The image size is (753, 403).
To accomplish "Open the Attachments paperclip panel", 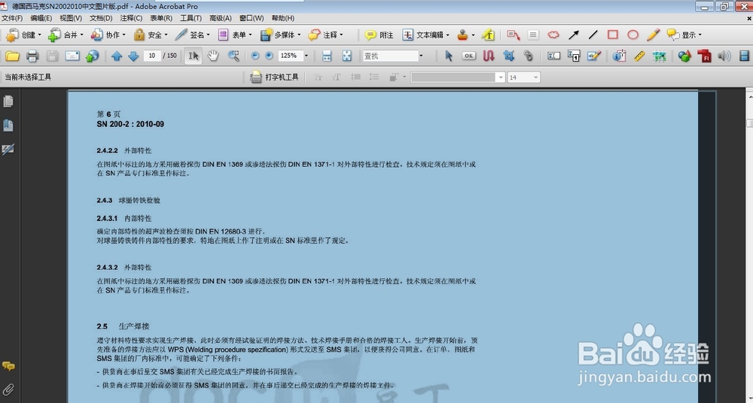I will [8, 389].
